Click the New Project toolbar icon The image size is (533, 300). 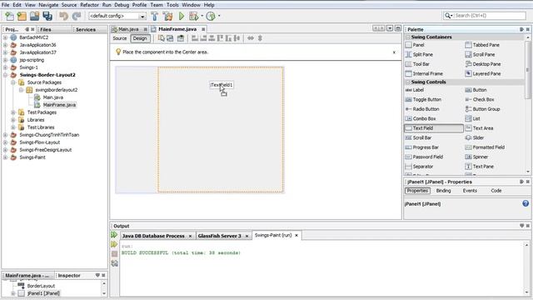22,16
